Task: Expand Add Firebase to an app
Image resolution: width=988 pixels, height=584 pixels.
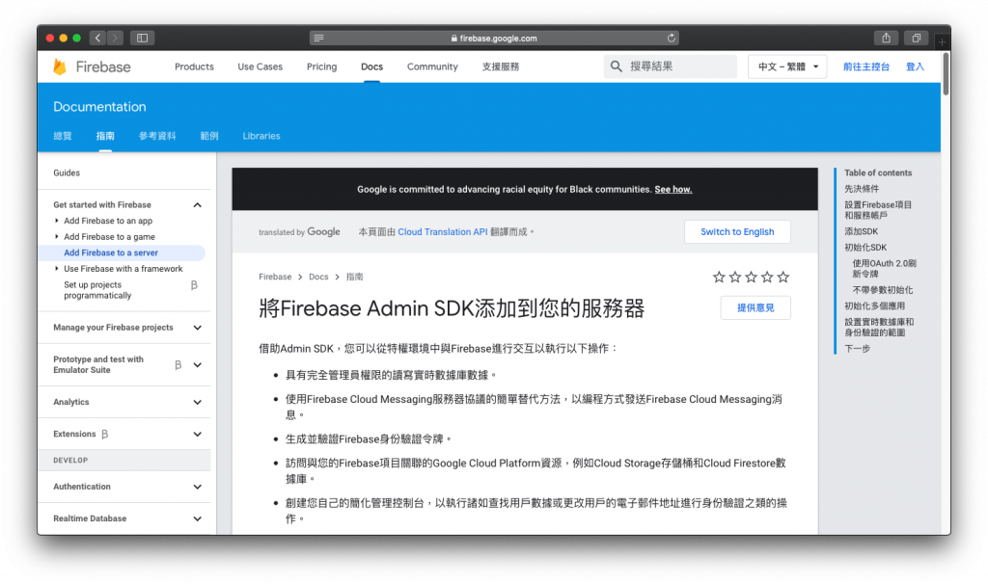Action: click(x=57, y=221)
